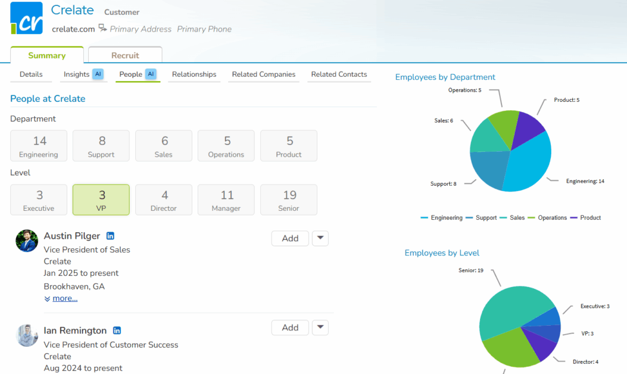
Task: Open Austin Pilger's name link
Action: (72, 236)
